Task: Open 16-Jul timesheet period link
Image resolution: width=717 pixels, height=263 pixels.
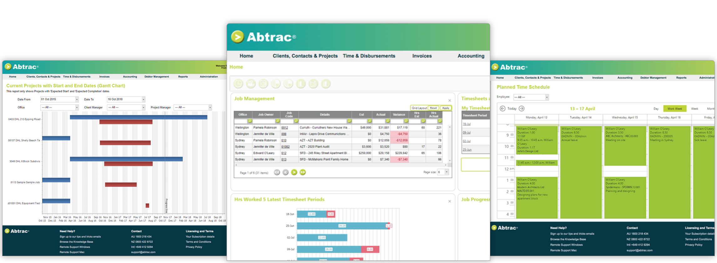Action: 466,124
